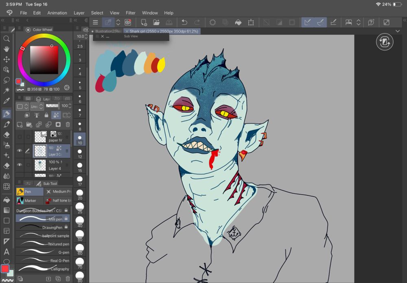
Task: Expand the tab overflow chevron at right
Action: tap(398, 31)
